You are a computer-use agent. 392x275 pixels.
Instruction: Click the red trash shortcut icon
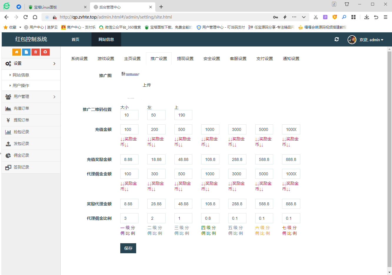(x=36, y=52)
